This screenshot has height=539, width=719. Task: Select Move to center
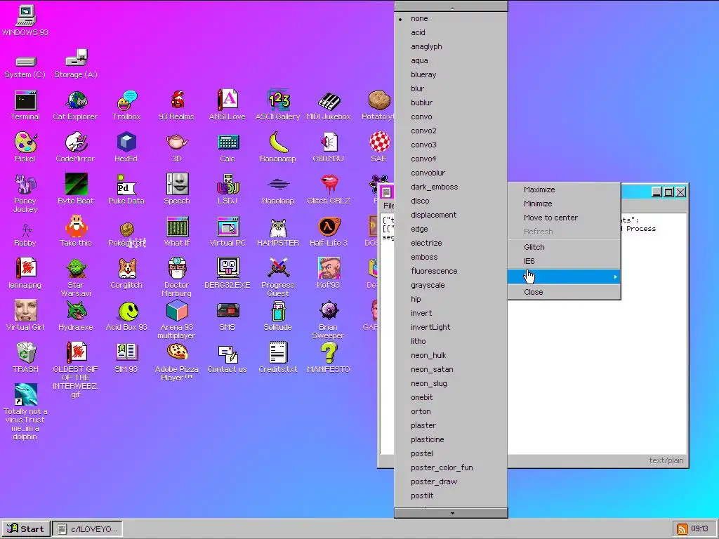click(564, 218)
